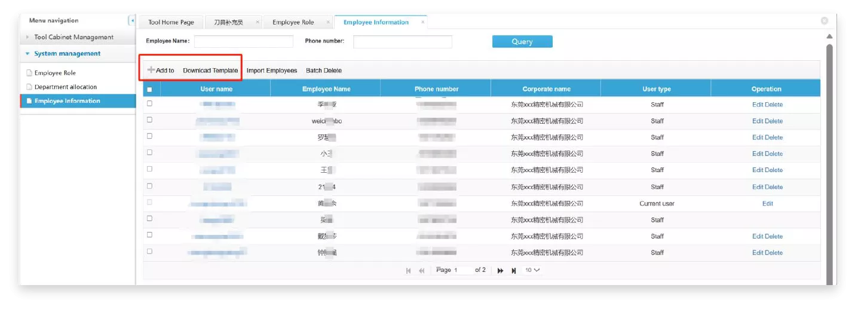Jump to the last page of results
Viewport: 855px width, 309px height.
tap(513, 271)
